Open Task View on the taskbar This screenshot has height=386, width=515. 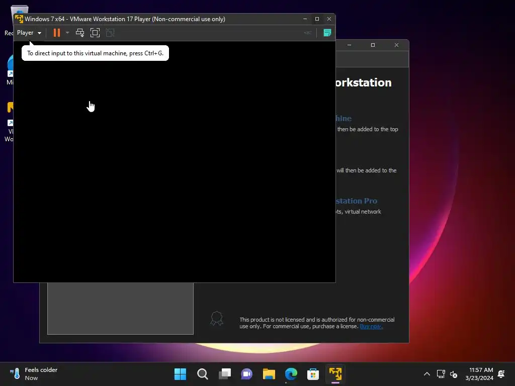point(225,374)
